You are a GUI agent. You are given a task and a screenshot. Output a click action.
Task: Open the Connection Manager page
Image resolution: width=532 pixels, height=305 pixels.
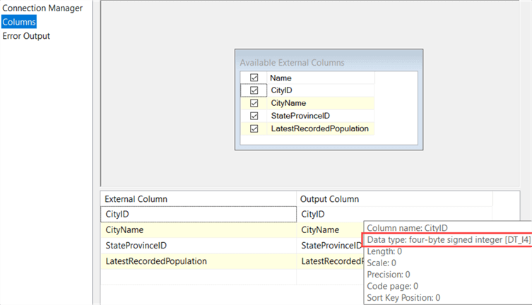pyautogui.click(x=42, y=8)
